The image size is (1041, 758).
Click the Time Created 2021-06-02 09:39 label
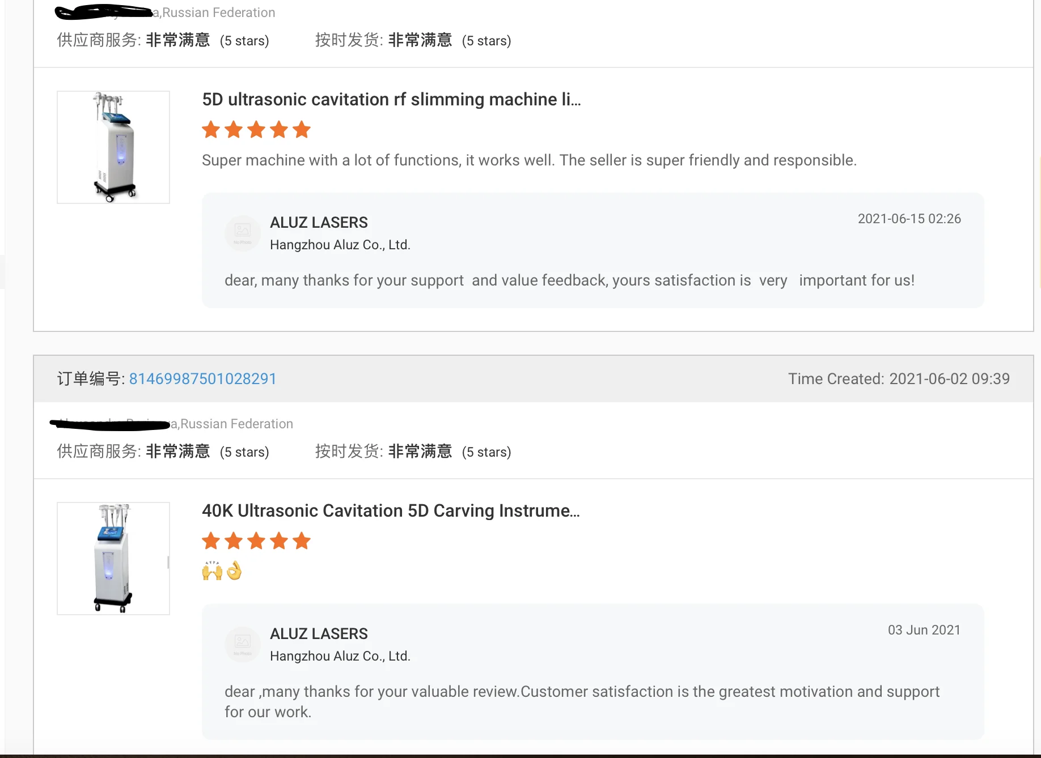(899, 379)
